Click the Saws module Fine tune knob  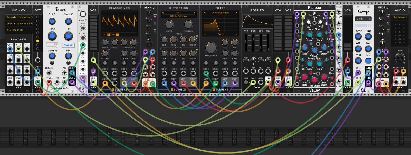tap(52, 36)
